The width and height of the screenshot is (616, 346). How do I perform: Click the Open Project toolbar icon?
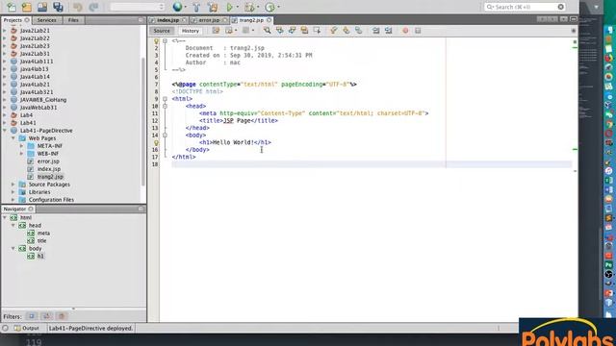(x=42, y=7)
